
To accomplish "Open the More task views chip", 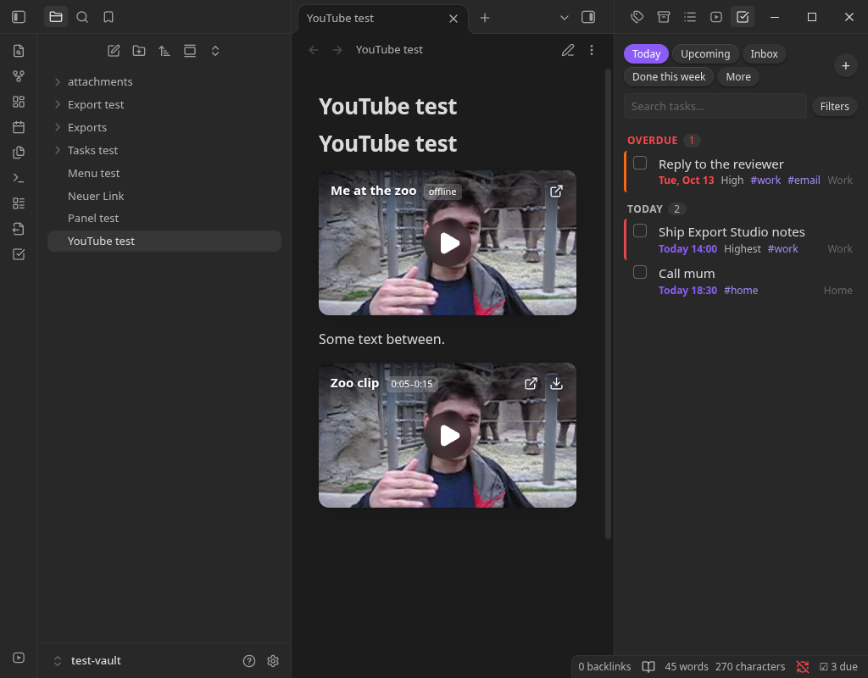I will (x=738, y=77).
